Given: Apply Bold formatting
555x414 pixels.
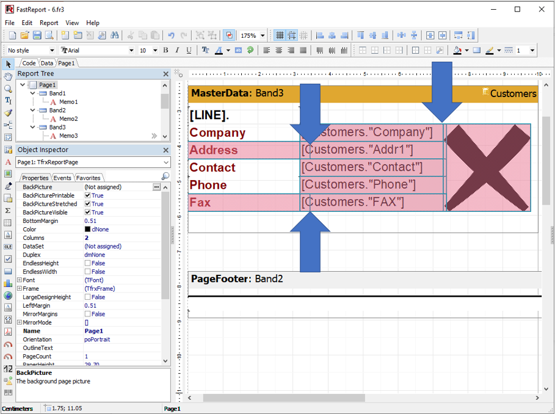Looking at the screenshot, I should click(165, 50).
